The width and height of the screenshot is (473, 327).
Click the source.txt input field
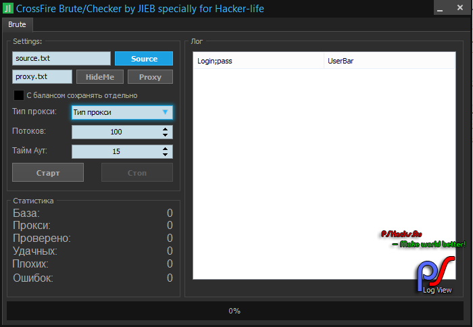(x=61, y=58)
